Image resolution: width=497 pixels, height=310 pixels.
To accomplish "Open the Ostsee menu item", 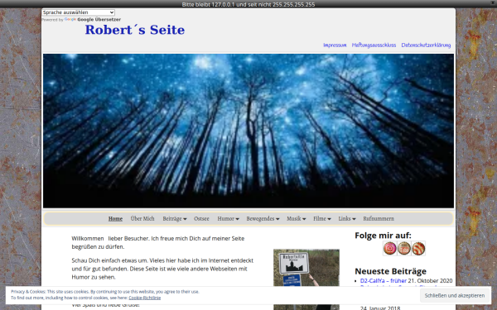I will pos(201,218).
